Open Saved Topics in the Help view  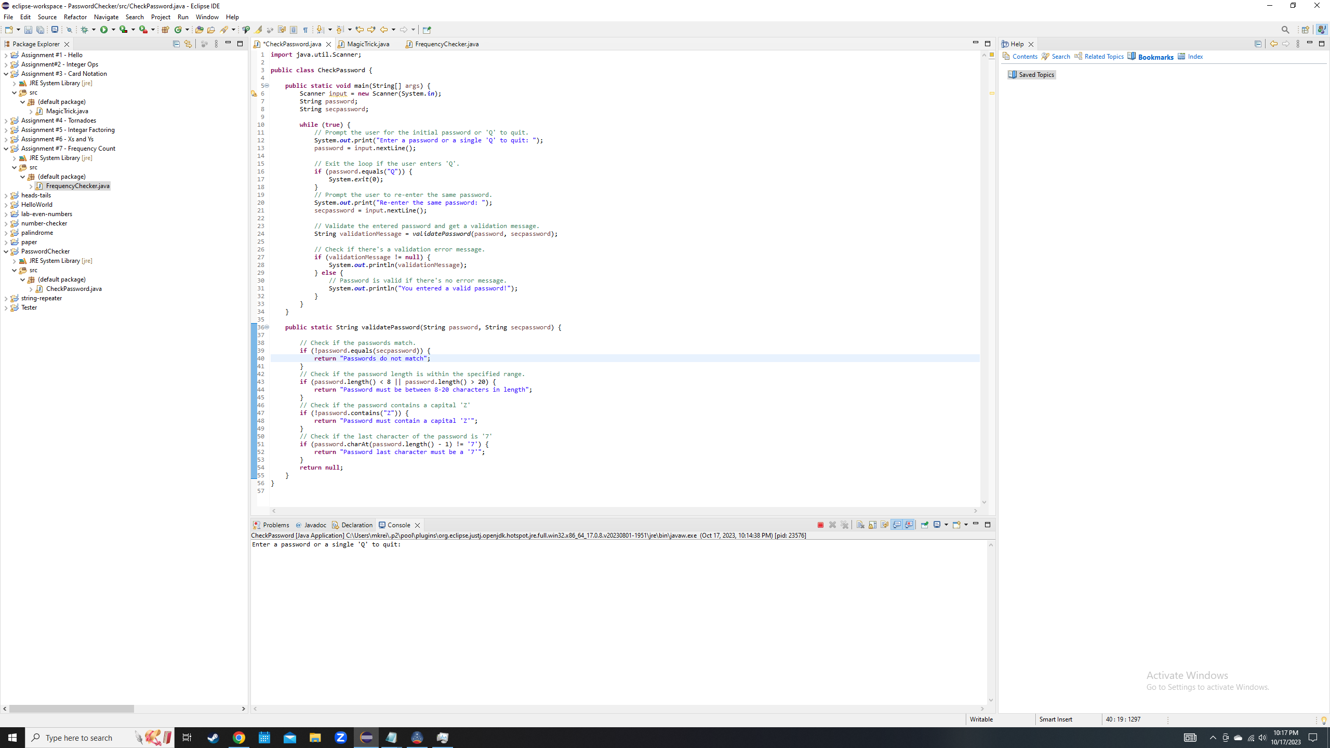[1035, 74]
